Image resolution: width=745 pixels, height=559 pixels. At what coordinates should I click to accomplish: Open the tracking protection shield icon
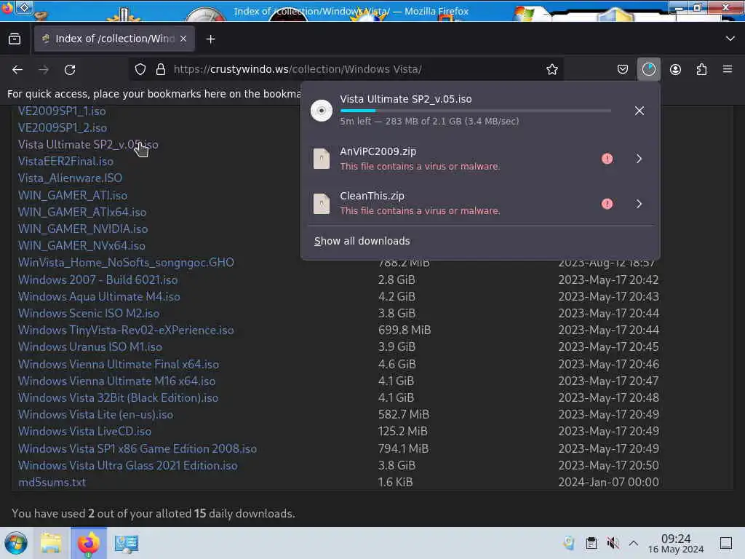click(x=140, y=69)
